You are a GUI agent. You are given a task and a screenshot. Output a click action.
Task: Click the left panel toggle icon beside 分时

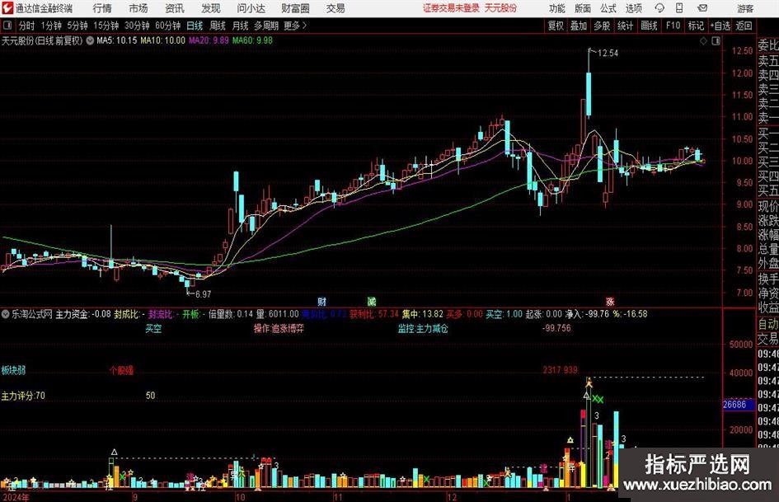[7, 26]
